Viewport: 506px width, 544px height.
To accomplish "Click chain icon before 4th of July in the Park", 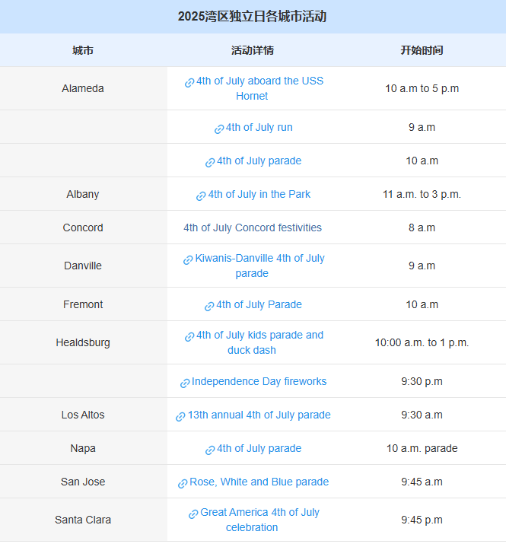I will [201, 196].
